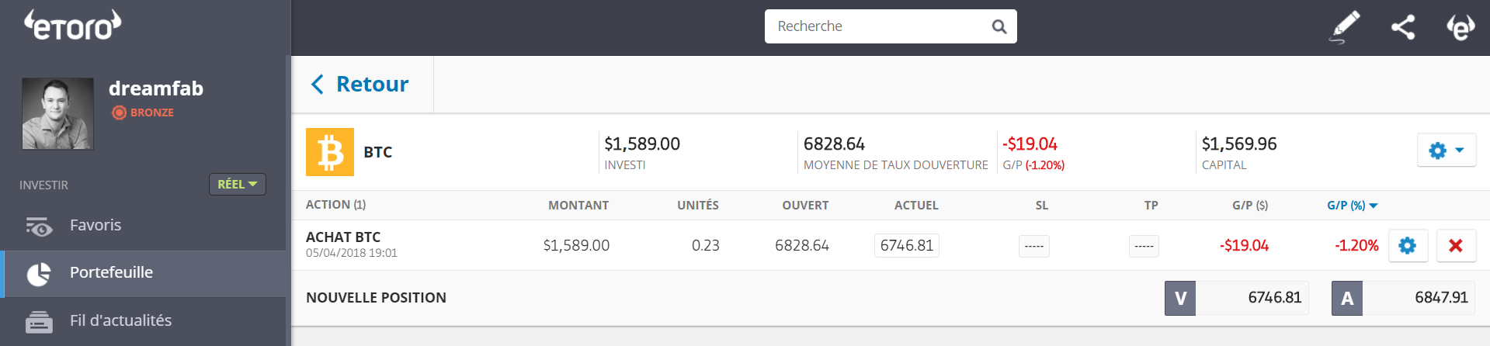Click the share icon in top bar
Viewport: 1490px width, 346px height.
pos(1403,27)
